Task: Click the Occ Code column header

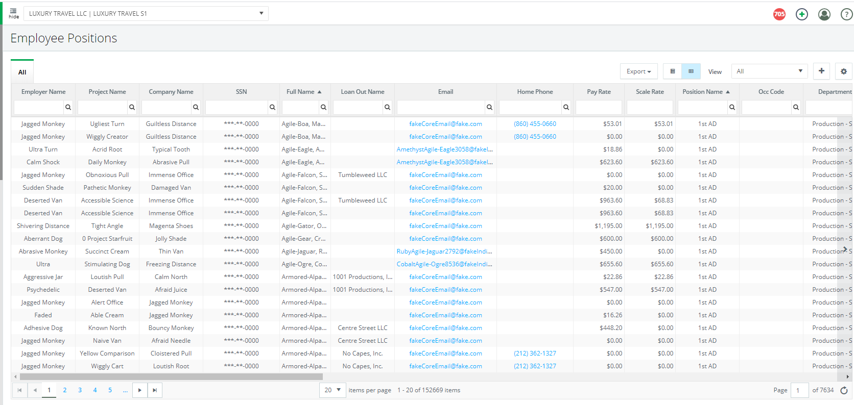Action: point(771,92)
